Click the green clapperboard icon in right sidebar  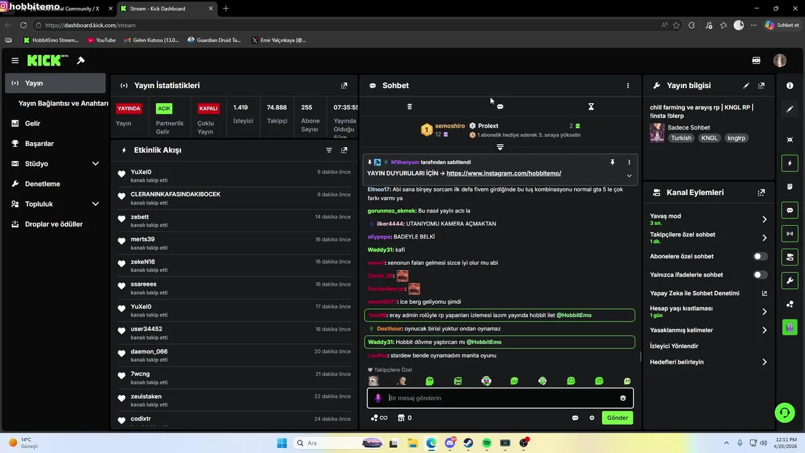(790, 327)
